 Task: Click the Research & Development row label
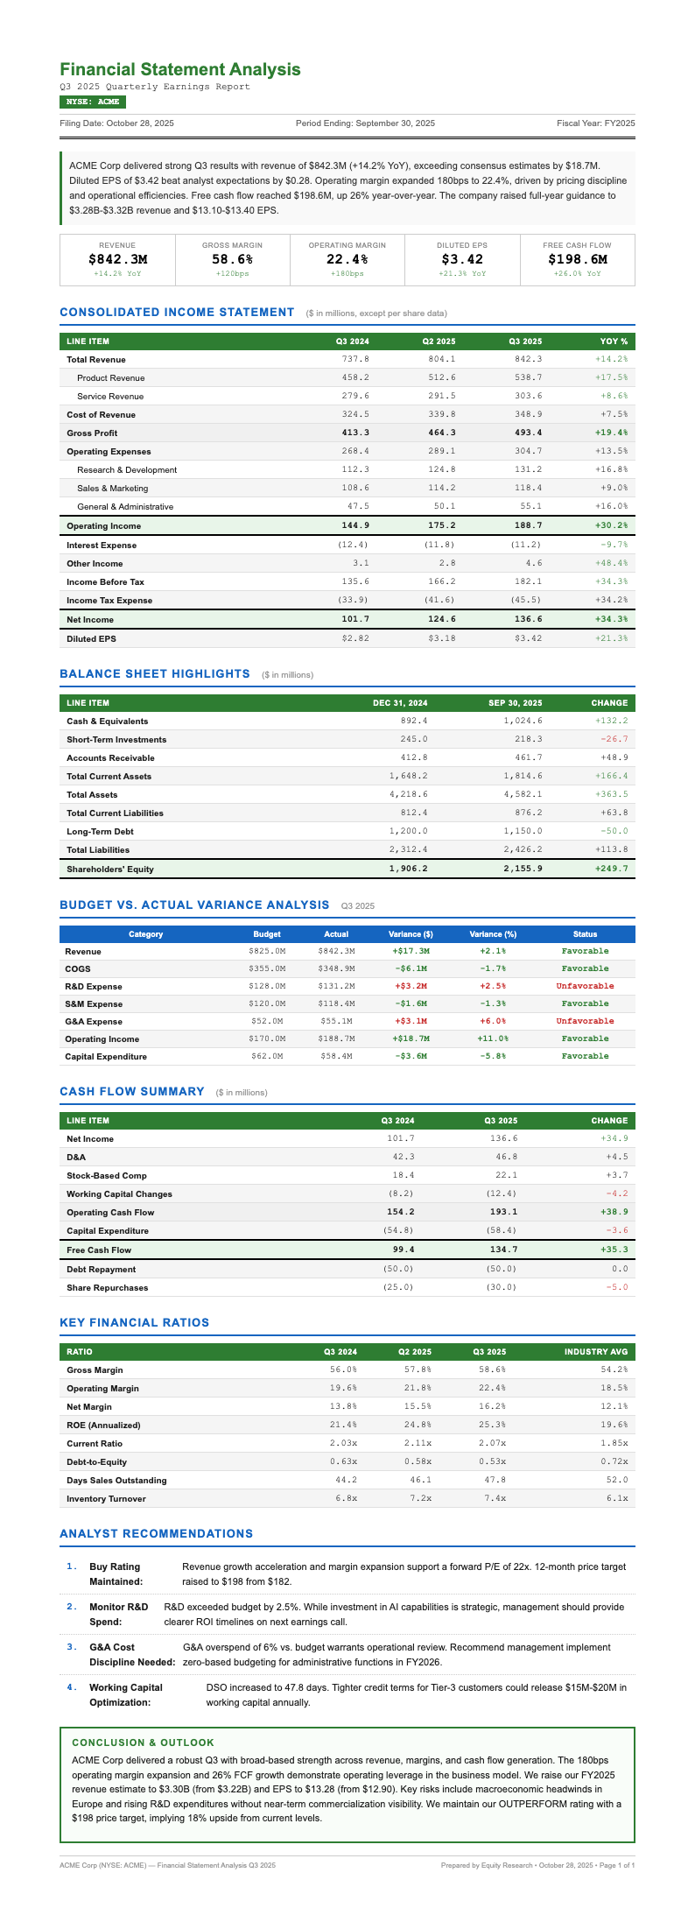[x=127, y=470]
